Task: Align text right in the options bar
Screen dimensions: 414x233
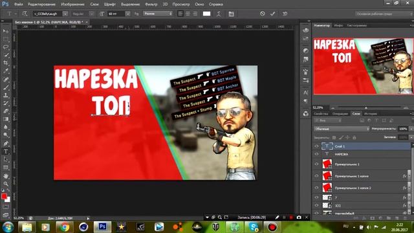Action: (195, 14)
